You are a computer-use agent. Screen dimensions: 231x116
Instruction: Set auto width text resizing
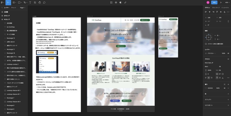pyautogui.click(x=217, y=74)
